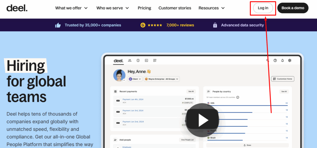
Task: Open Customer stories page
Action: pyautogui.click(x=175, y=8)
